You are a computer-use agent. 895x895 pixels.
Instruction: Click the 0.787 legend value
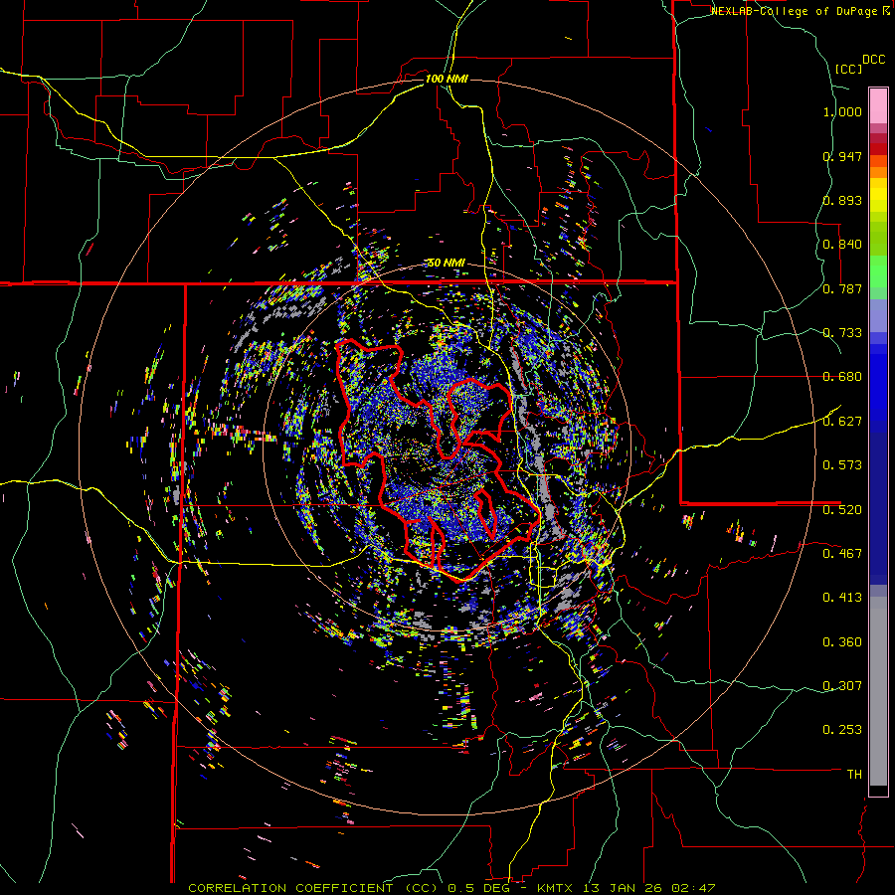tap(842, 288)
